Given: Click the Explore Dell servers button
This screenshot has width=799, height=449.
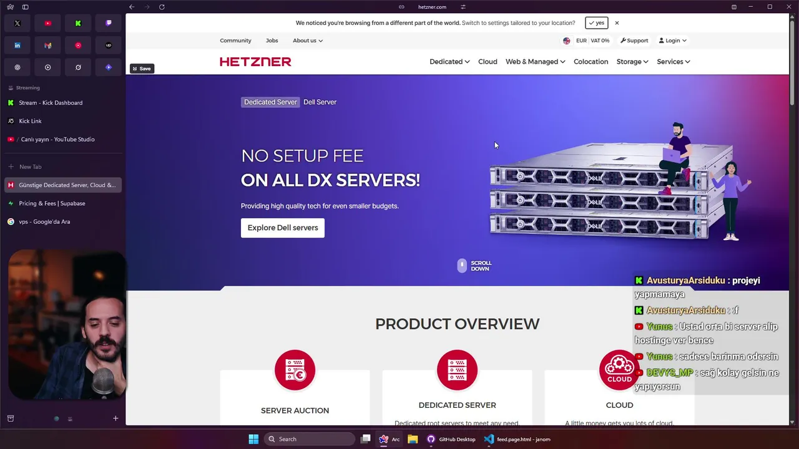Looking at the screenshot, I should click(283, 228).
